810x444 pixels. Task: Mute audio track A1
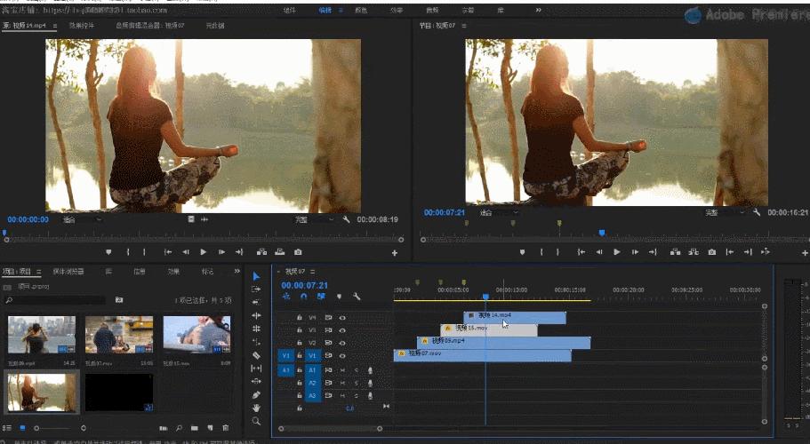tap(342, 370)
